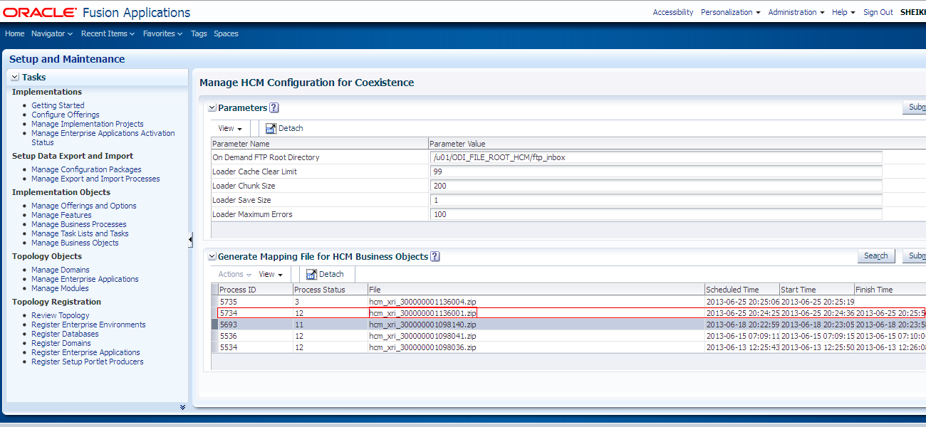
Task: Open the Generate Mapping File help icon
Action: pos(435,257)
